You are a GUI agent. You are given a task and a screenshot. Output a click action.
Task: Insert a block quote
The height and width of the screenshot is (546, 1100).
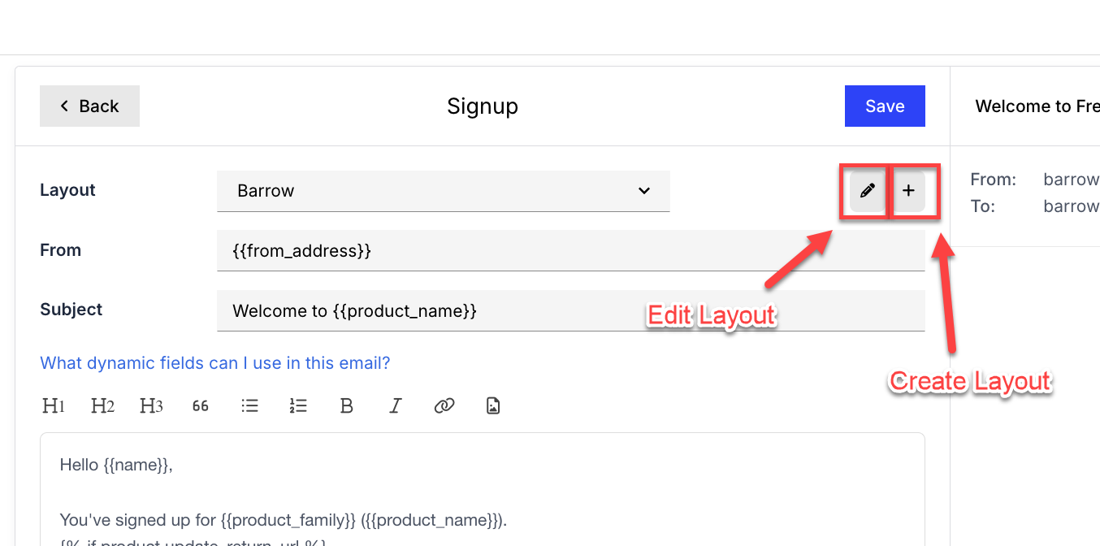[201, 405]
